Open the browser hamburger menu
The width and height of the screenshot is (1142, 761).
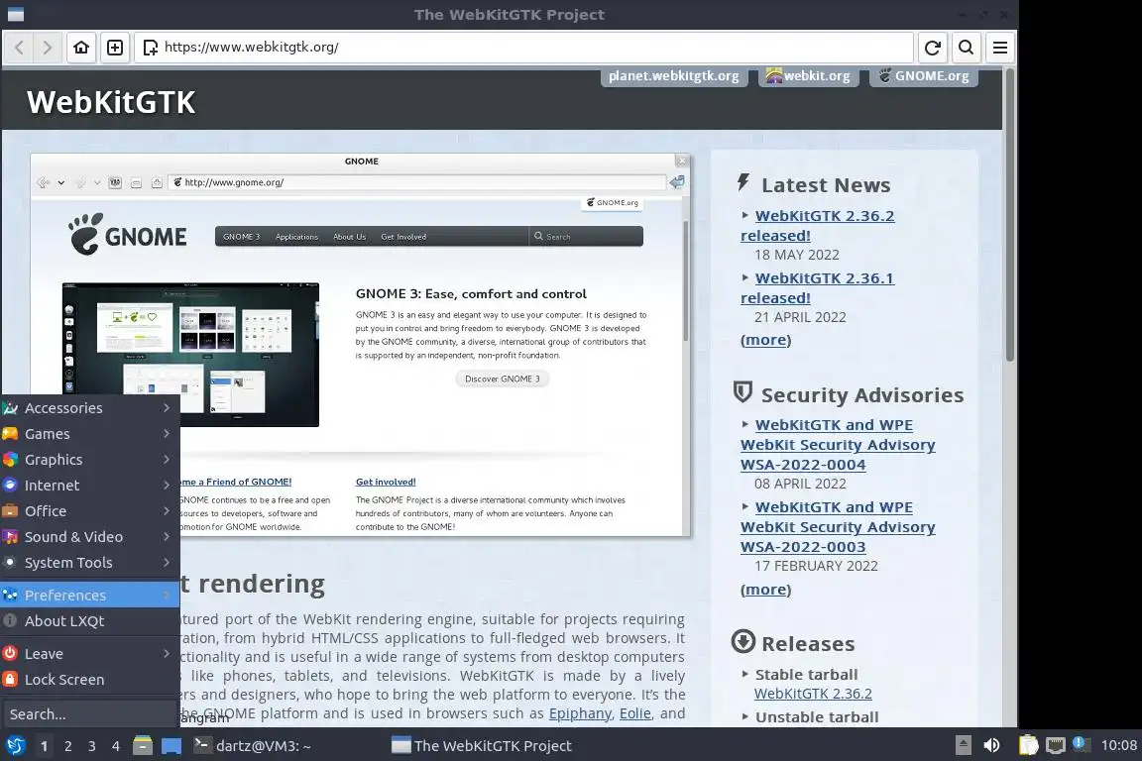click(x=1000, y=48)
